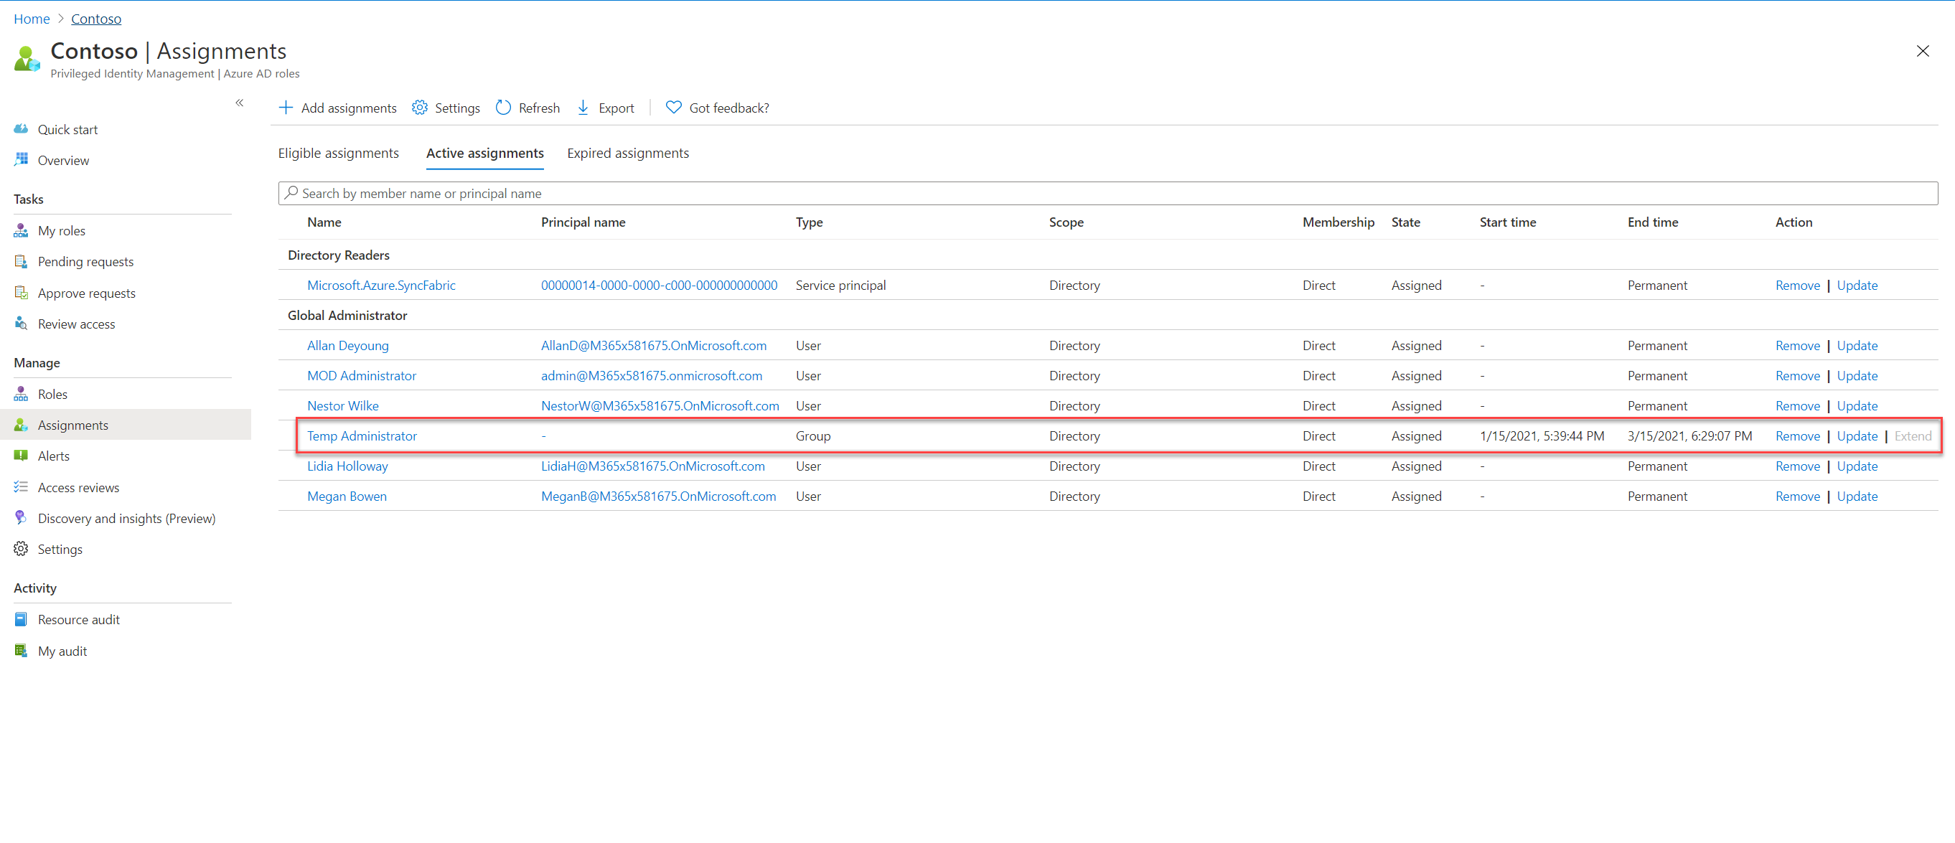
Task: Click the Add assignments label
Action: [349, 108]
